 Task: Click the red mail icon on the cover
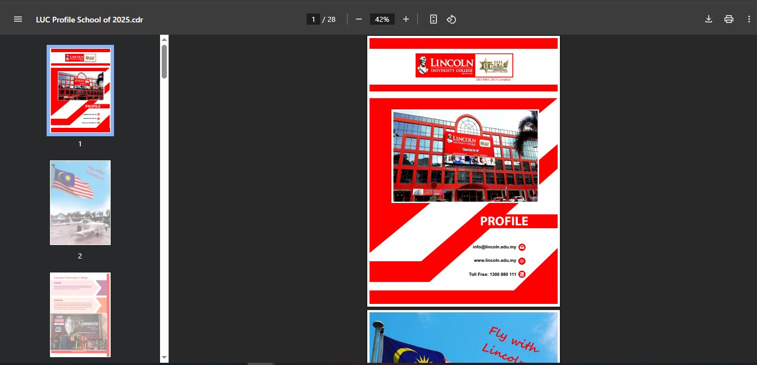pyautogui.click(x=522, y=247)
